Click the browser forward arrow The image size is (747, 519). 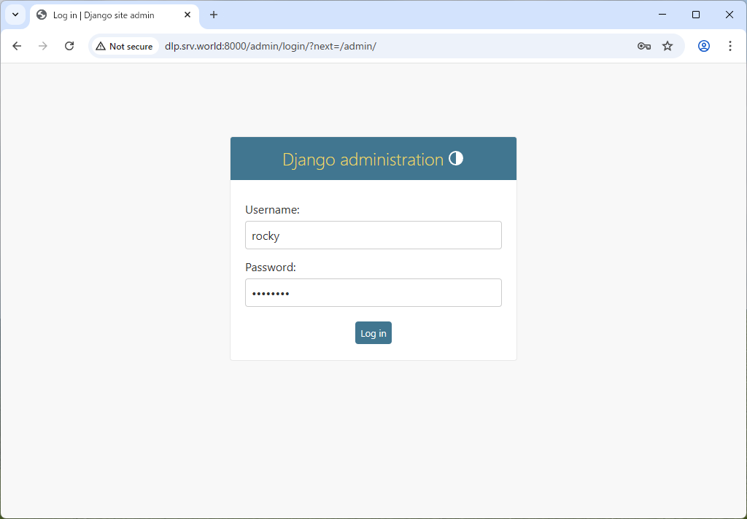pos(42,45)
